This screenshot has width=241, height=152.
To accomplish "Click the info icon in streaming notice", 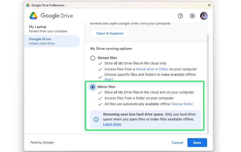I will click(x=96, y=119).
